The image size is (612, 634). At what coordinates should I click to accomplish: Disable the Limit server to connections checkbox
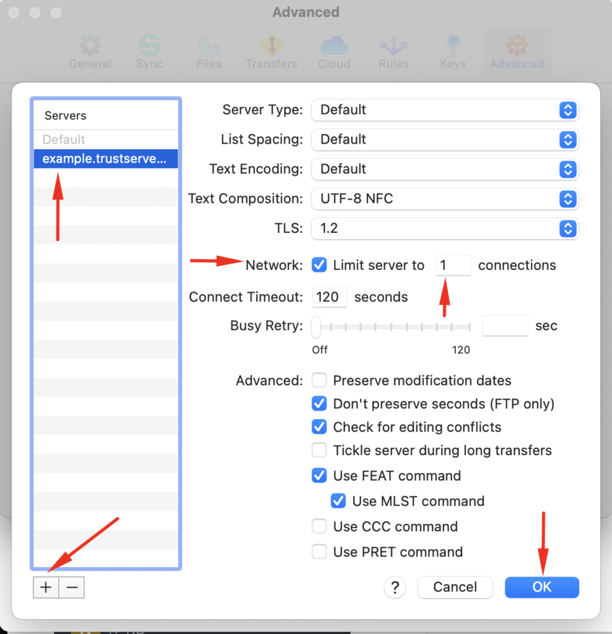pyautogui.click(x=319, y=265)
